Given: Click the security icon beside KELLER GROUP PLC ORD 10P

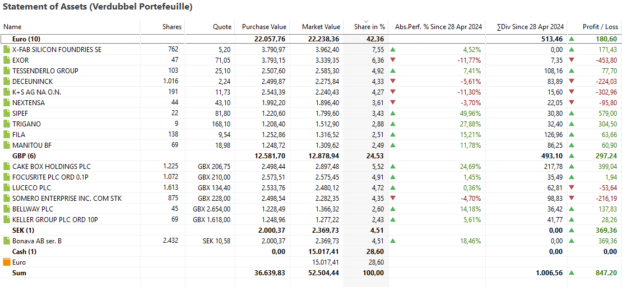Looking at the screenshot, I should tap(6, 219).
